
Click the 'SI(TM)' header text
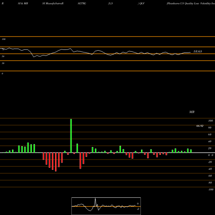click(82, 3)
